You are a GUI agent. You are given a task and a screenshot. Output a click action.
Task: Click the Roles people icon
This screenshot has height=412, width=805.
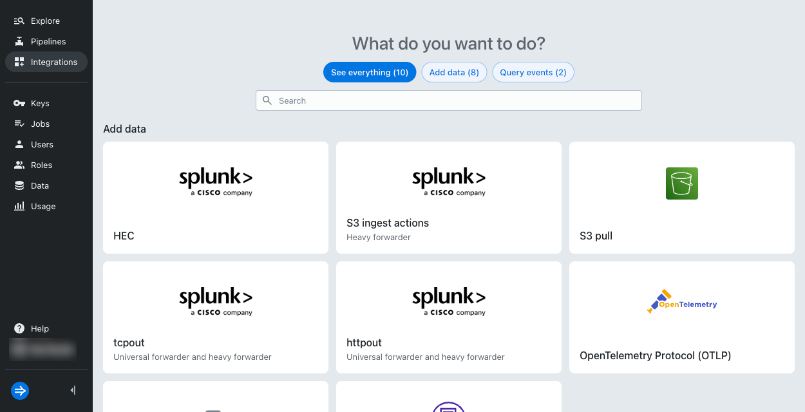pos(19,165)
